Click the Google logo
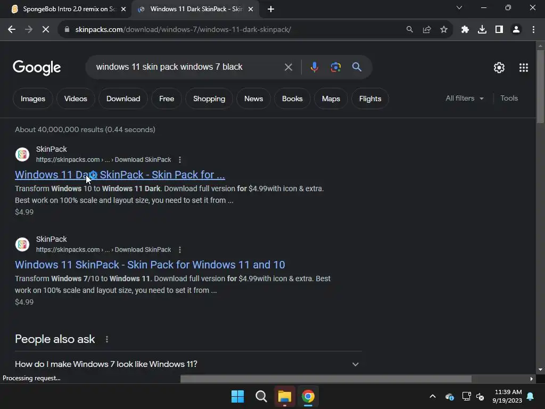This screenshot has height=409, width=545. click(x=37, y=68)
